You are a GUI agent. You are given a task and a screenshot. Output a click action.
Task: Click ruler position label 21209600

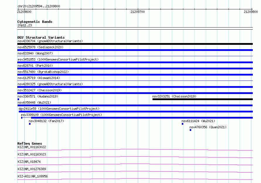coord(24,12)
